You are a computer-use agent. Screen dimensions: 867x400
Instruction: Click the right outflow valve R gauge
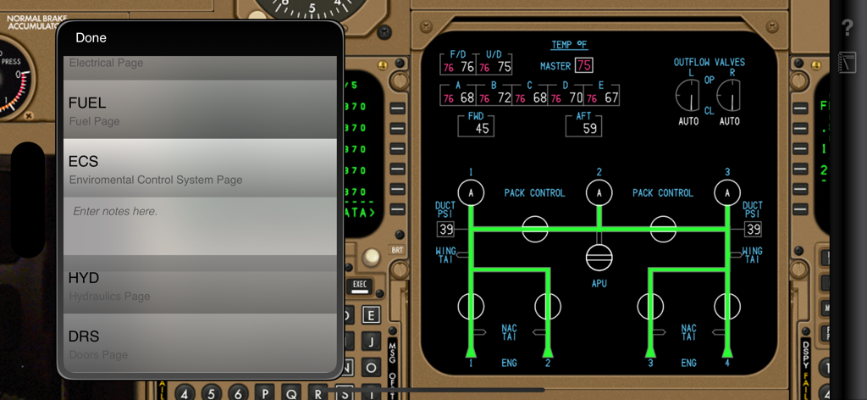(728, 95)
